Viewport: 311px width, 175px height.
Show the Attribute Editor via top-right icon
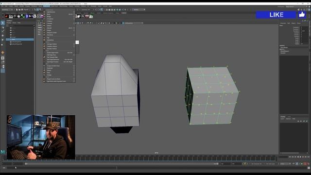[305, 10]
